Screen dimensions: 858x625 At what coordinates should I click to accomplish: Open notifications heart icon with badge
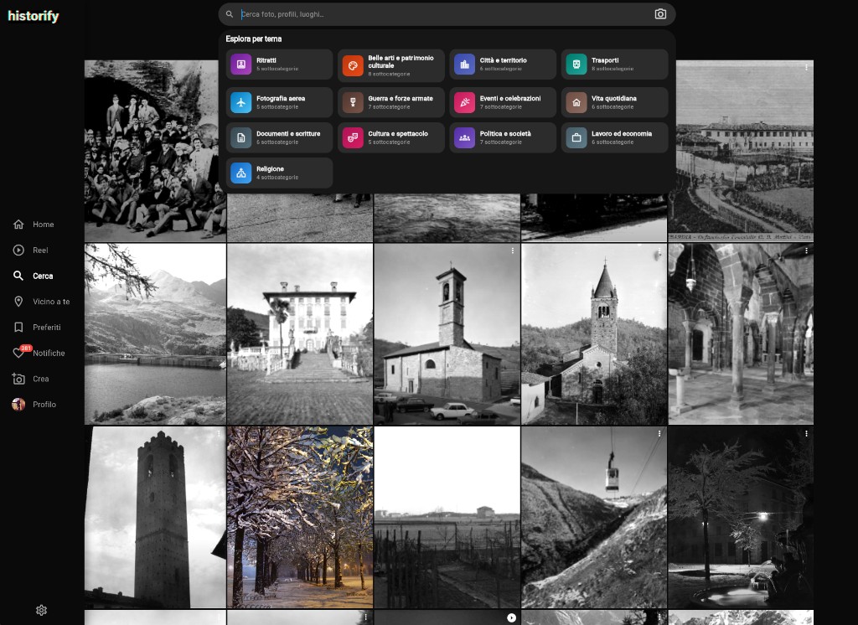[18, 353]
